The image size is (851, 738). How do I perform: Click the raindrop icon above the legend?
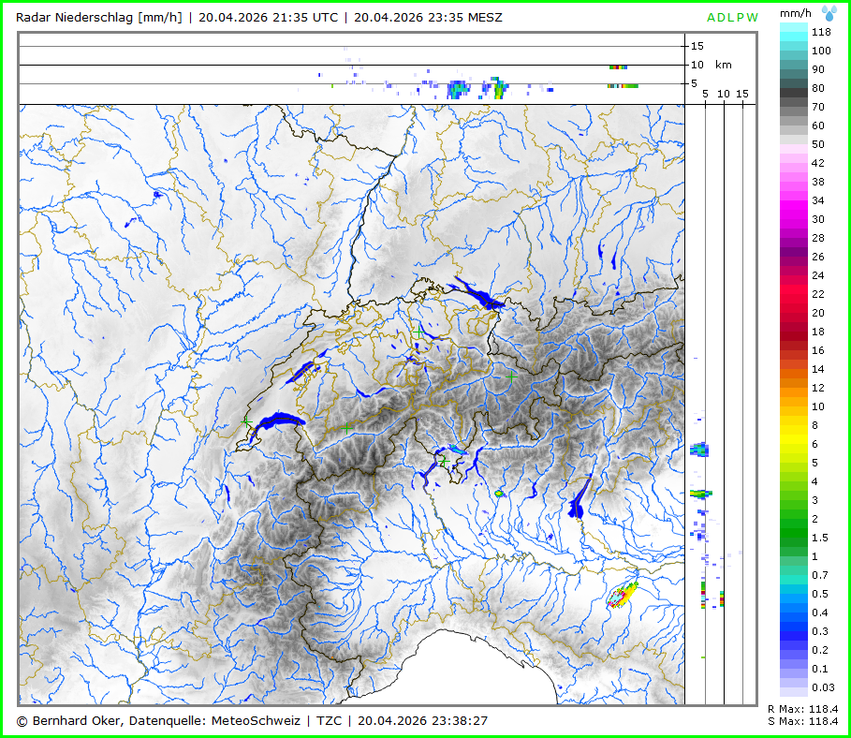click(x=829, y=12)
